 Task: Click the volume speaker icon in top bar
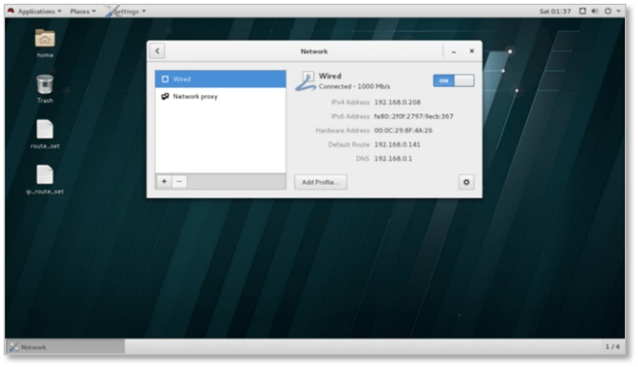click(x=594, y=11)
